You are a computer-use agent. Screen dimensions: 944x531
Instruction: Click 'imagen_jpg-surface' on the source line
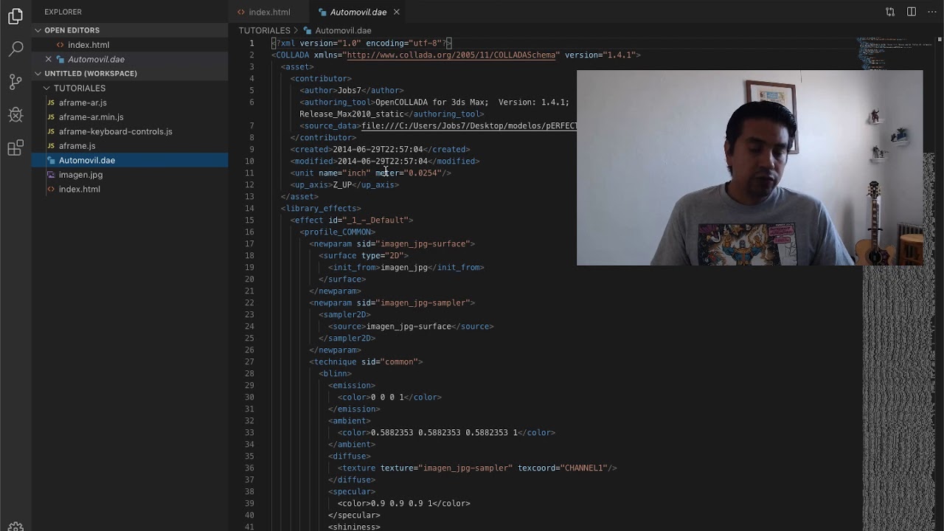(409, 326)
